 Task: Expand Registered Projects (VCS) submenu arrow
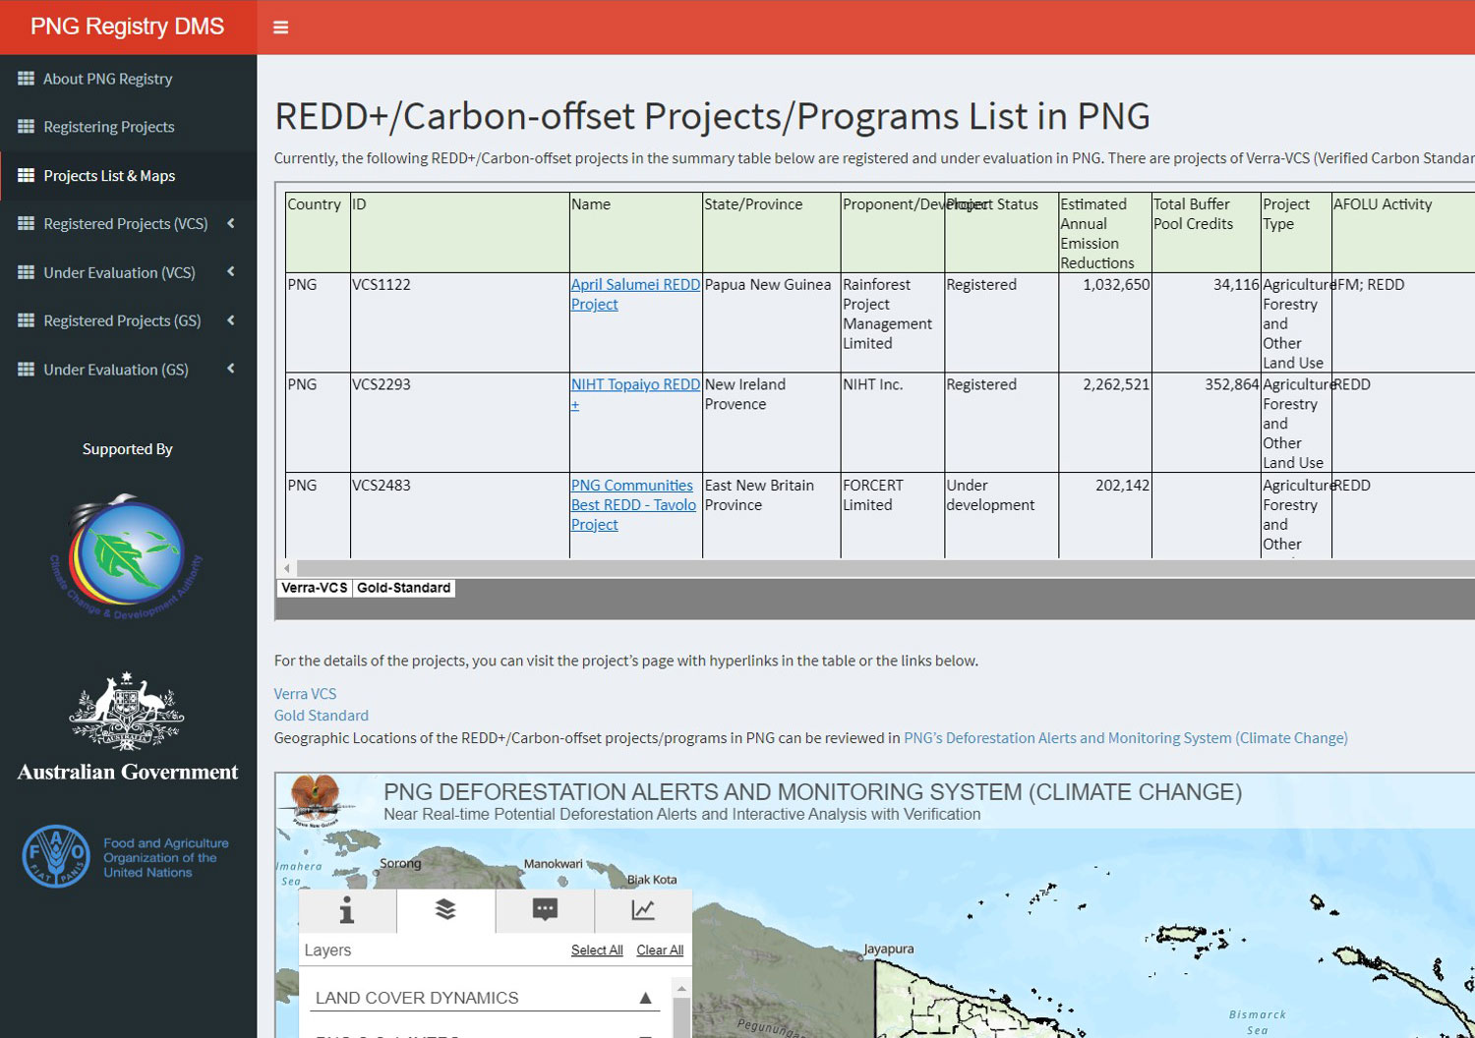point(231,223)
